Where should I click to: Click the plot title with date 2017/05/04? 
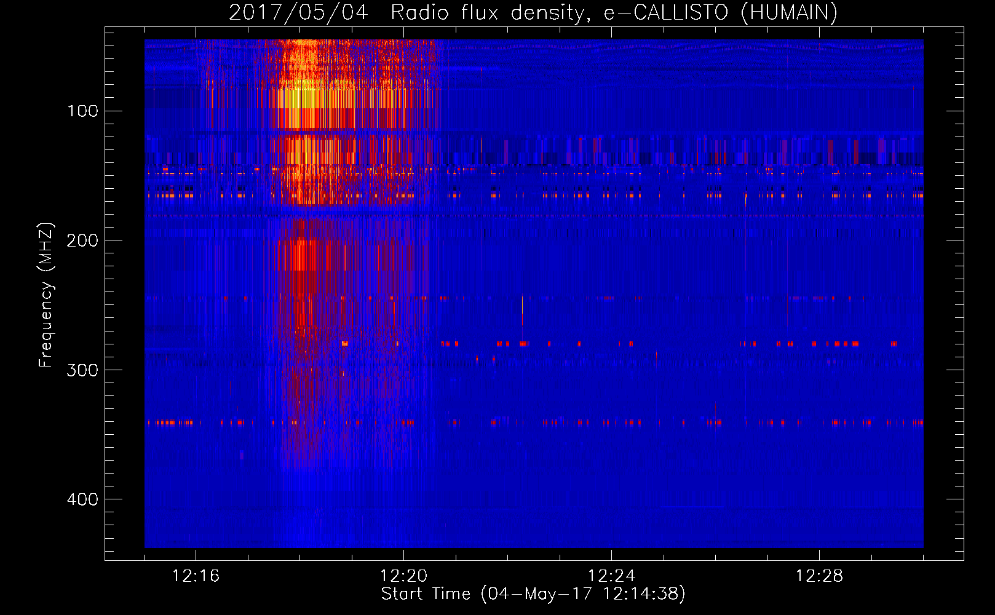pyautogui.click(x=533, y=13)
